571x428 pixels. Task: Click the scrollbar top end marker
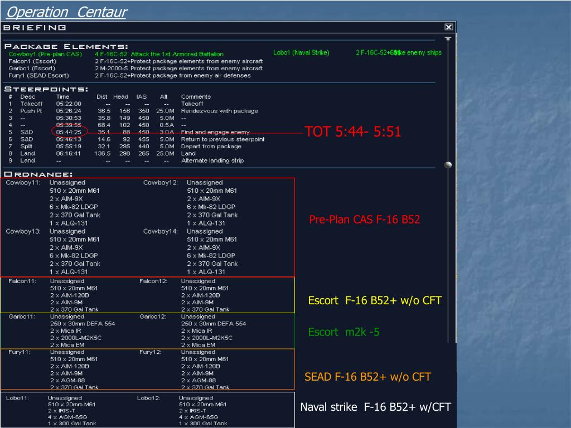[448, 38]
